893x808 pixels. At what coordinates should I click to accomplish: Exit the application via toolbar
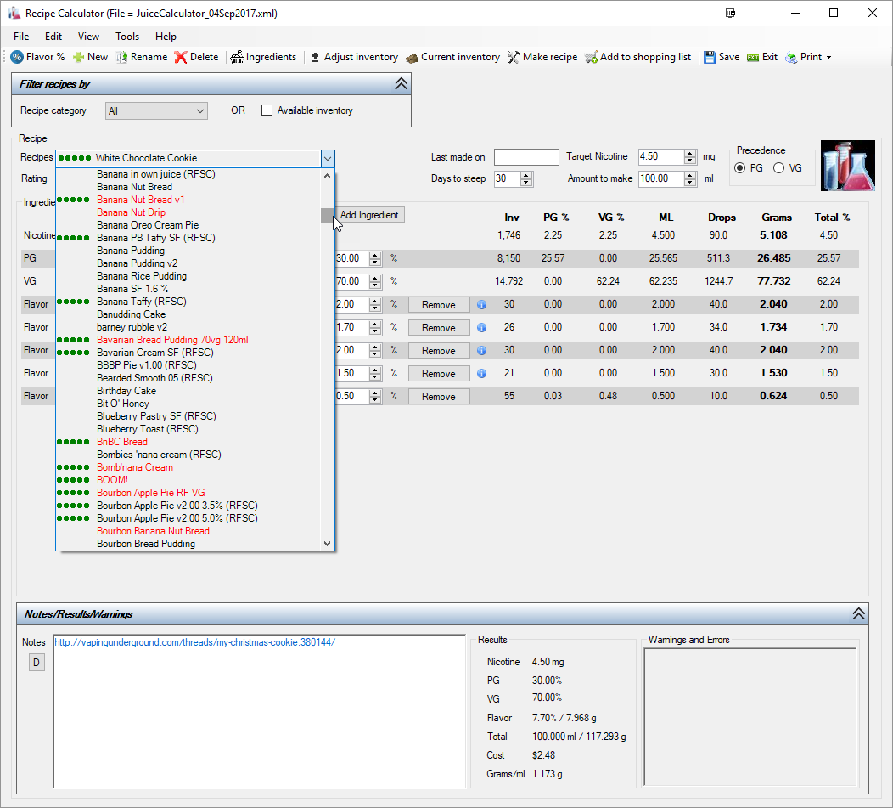762,57
